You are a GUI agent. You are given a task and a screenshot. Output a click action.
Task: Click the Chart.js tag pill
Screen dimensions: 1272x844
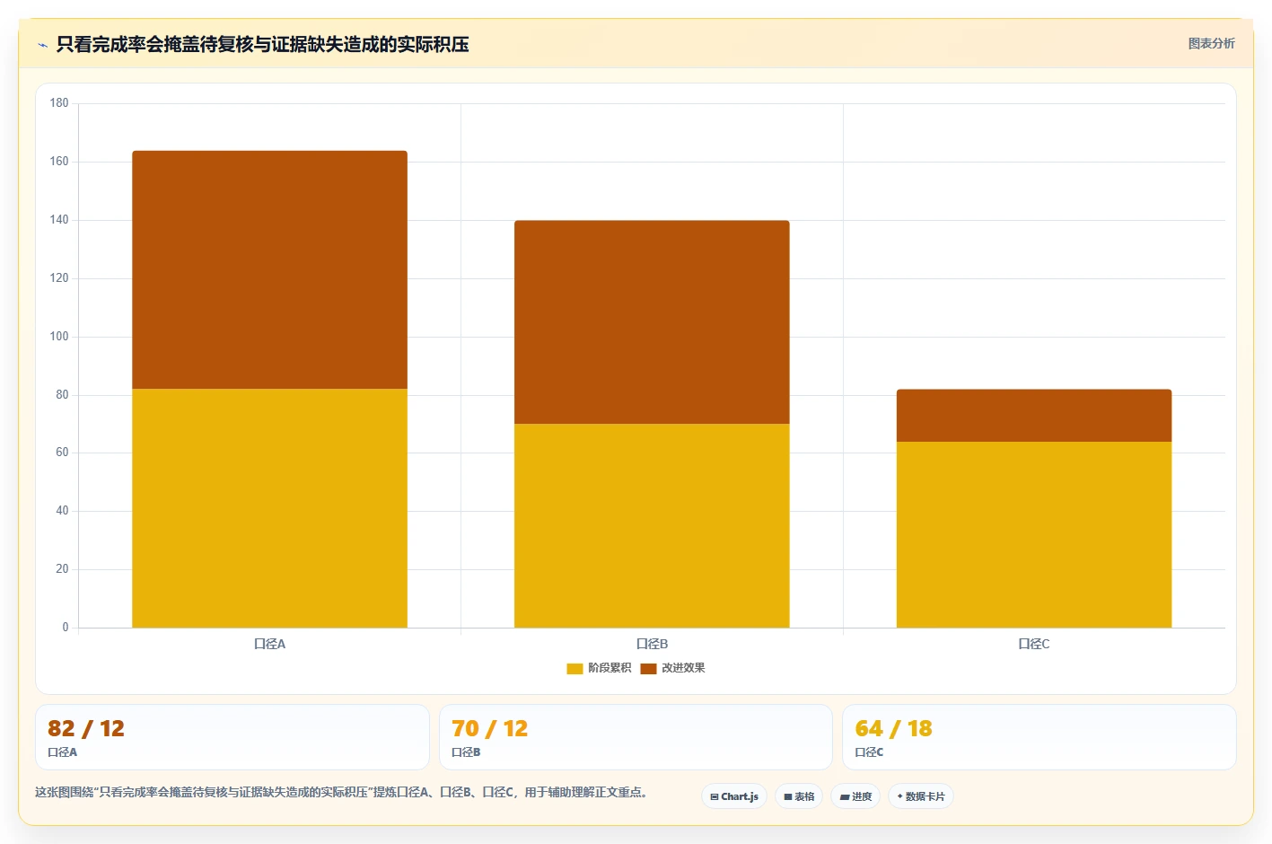(734, 796)
